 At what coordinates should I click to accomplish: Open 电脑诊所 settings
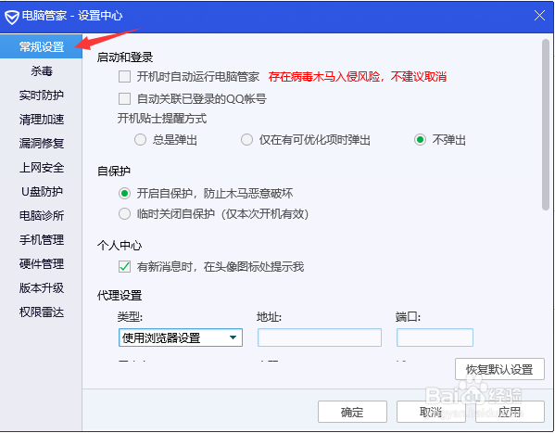pos(42,215)
